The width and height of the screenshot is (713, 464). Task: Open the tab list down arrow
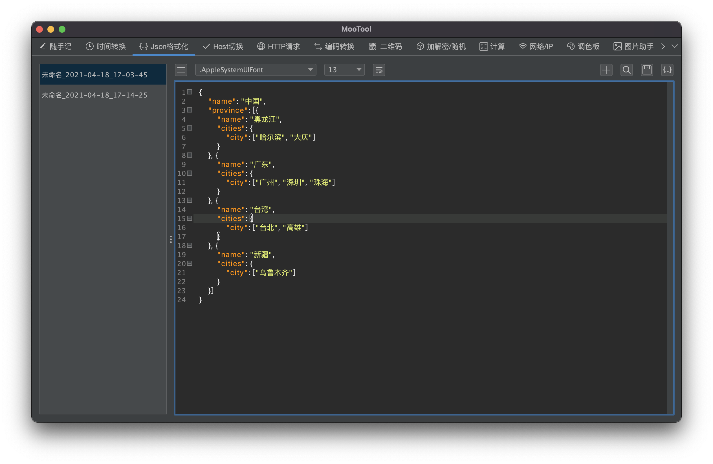tap(674, 47)
